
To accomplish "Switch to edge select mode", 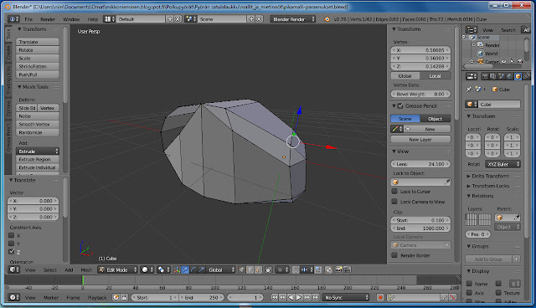I will (x=250, y=269).
